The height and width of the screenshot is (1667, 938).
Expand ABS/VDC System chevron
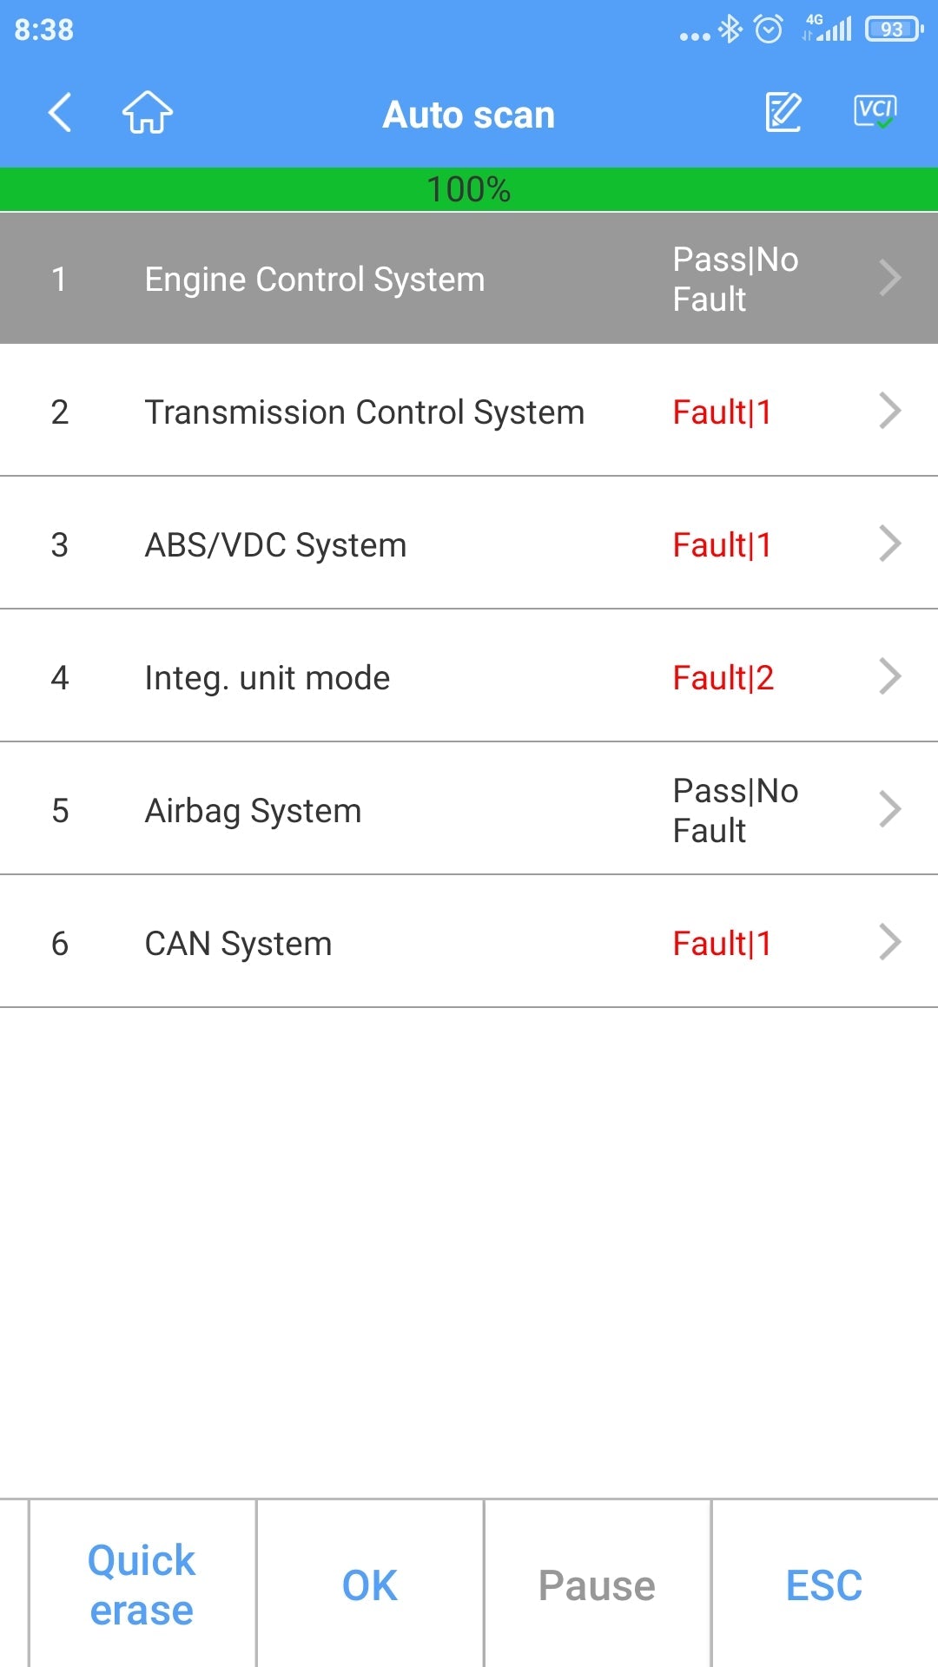pyautogui.click(x=890, y=544)
